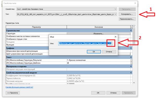Click the scrollbar up arrow of parameters table
This screenshot has width=156, height=98.
click(x=134, y=27)
